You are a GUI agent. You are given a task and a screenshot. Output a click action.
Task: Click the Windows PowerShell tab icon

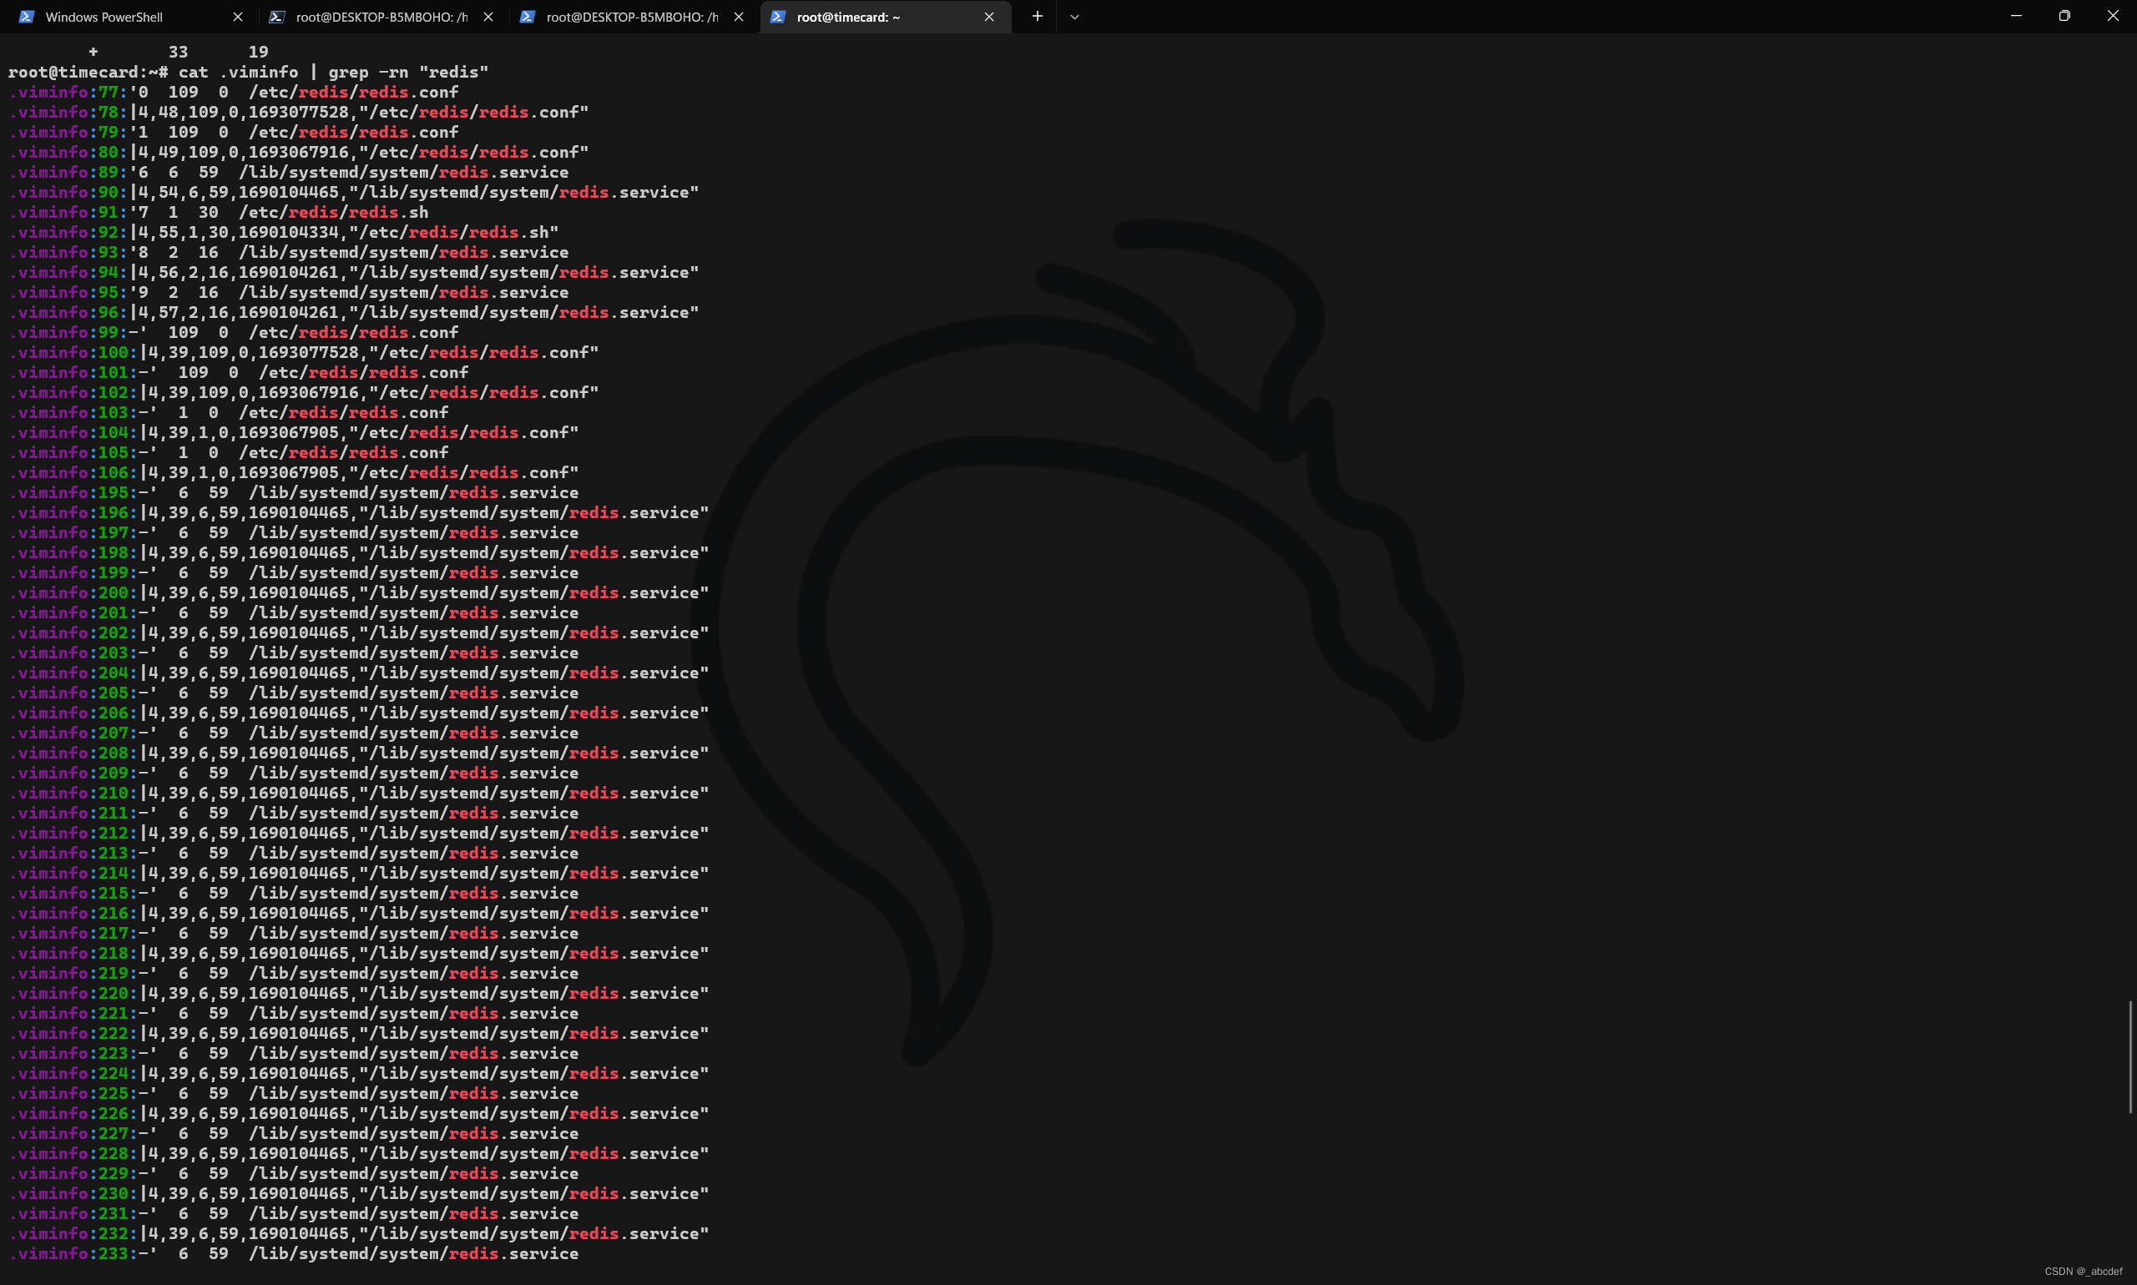coord(27,17)
